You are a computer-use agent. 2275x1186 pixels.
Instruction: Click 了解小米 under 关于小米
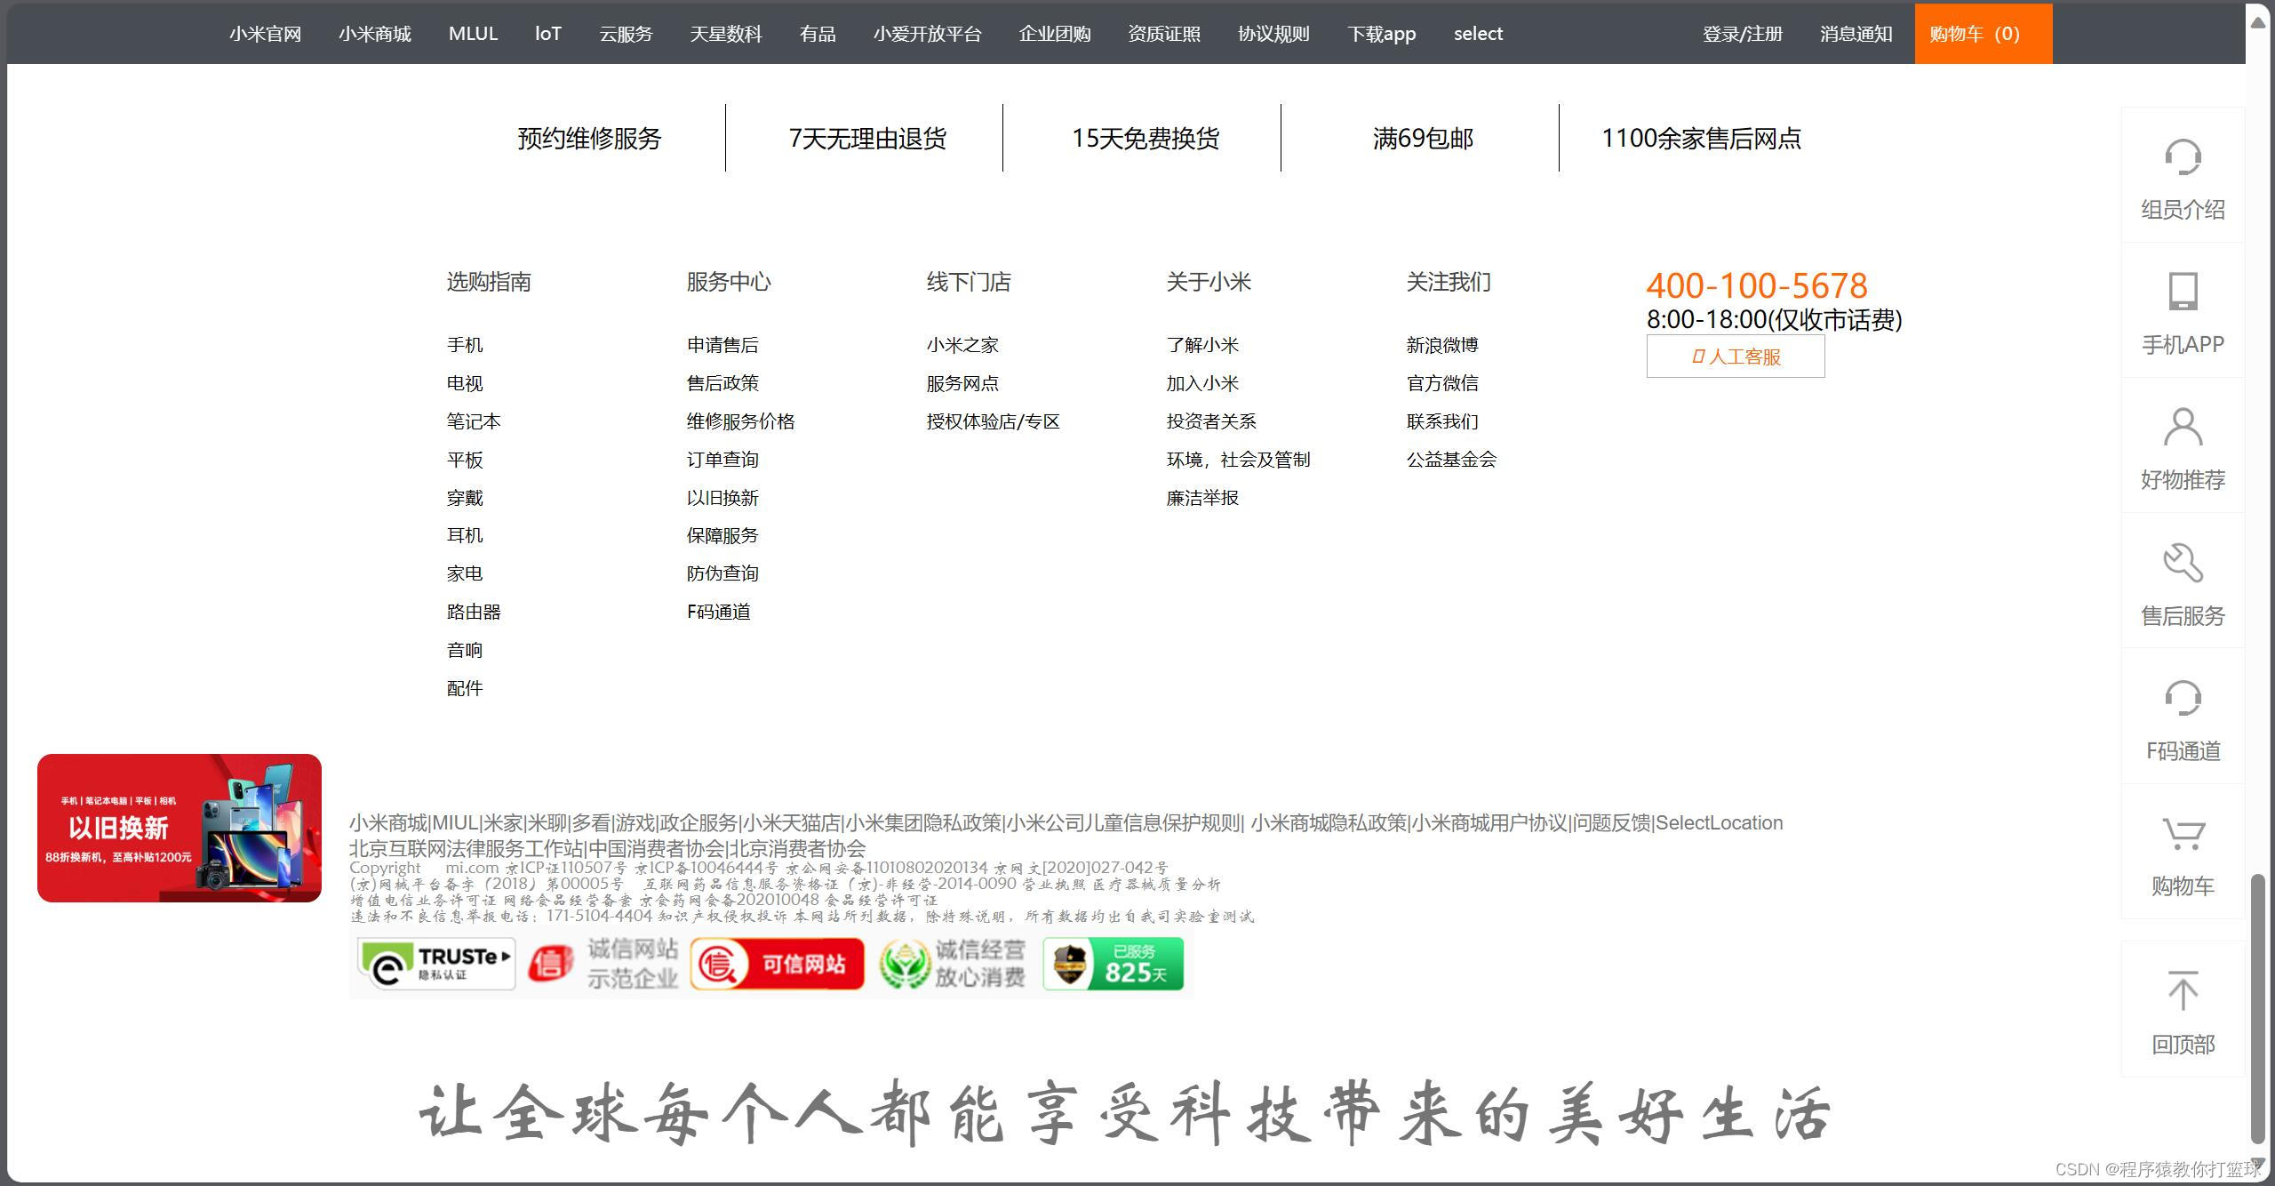[x=1202, y=345]
